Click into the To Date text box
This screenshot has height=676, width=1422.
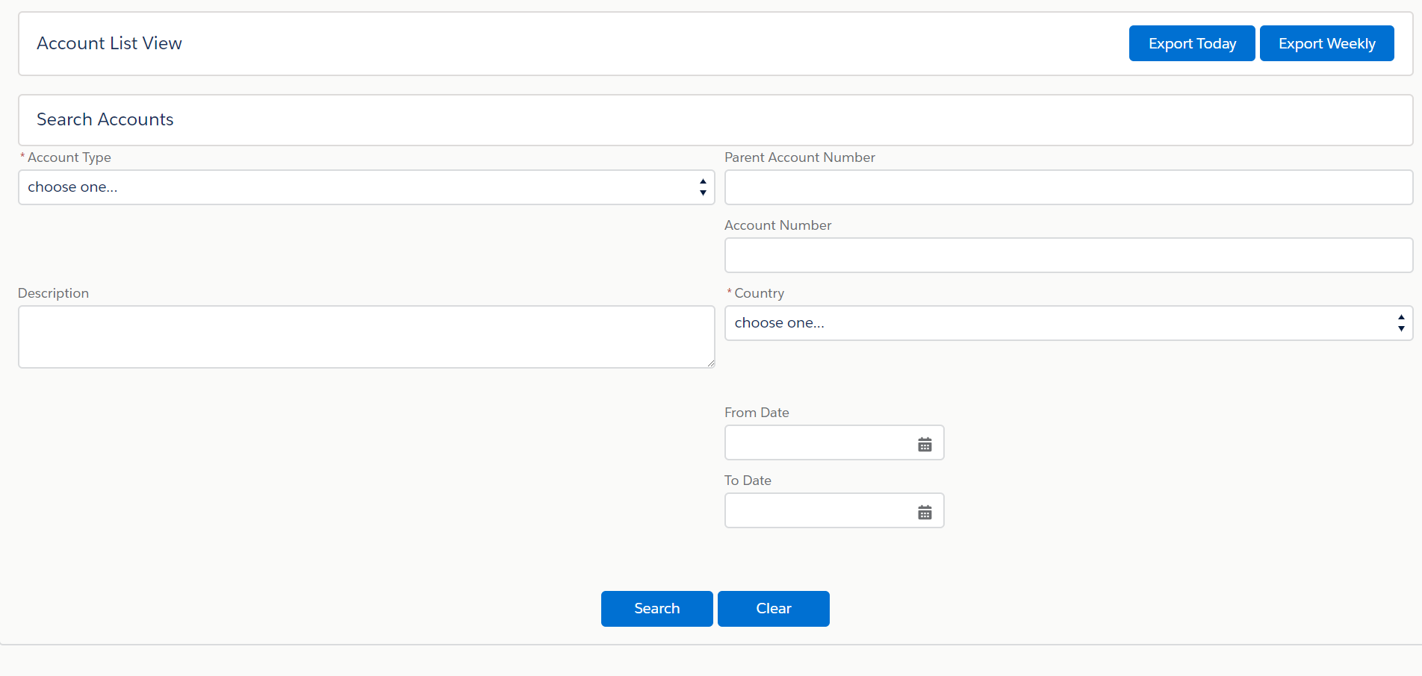(x=818, y=511)
